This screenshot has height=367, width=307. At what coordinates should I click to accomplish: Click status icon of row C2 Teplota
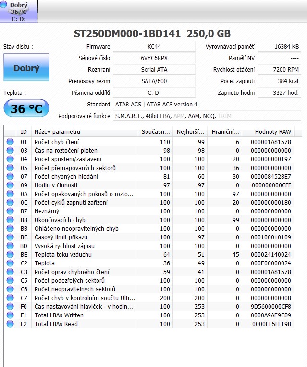tap(10, 263)
